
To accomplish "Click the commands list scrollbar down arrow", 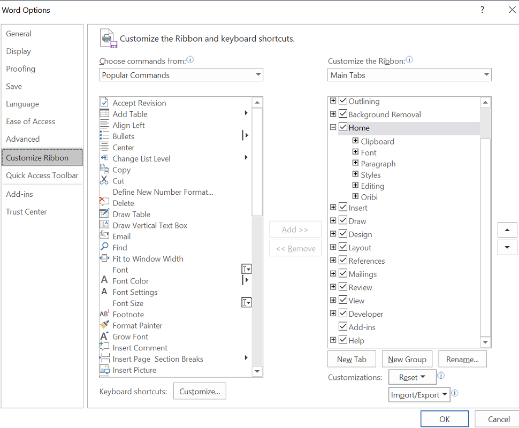I will tap(257, 371).
